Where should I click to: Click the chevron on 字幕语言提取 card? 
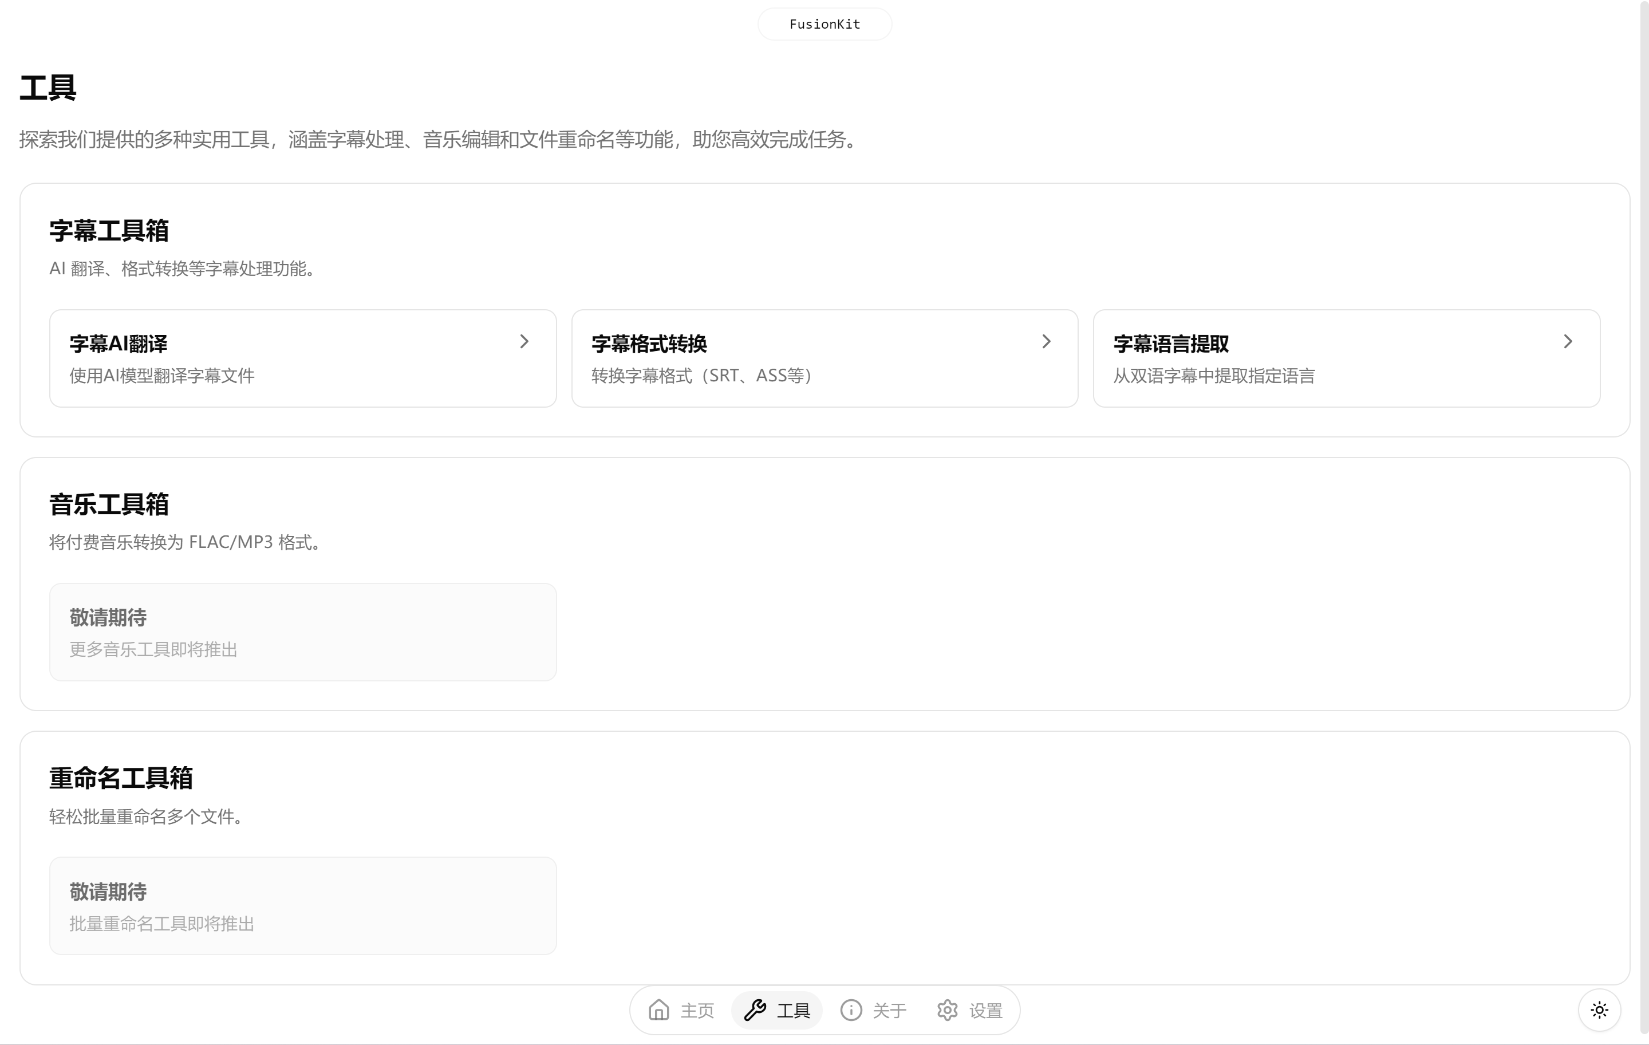click(1568, 341)
